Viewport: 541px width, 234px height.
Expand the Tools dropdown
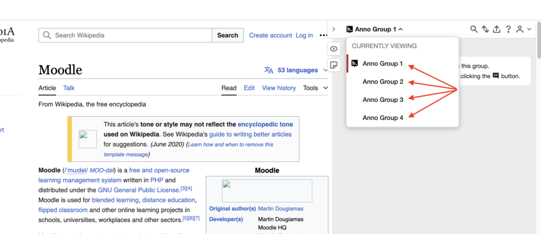[x=315, y=88]
